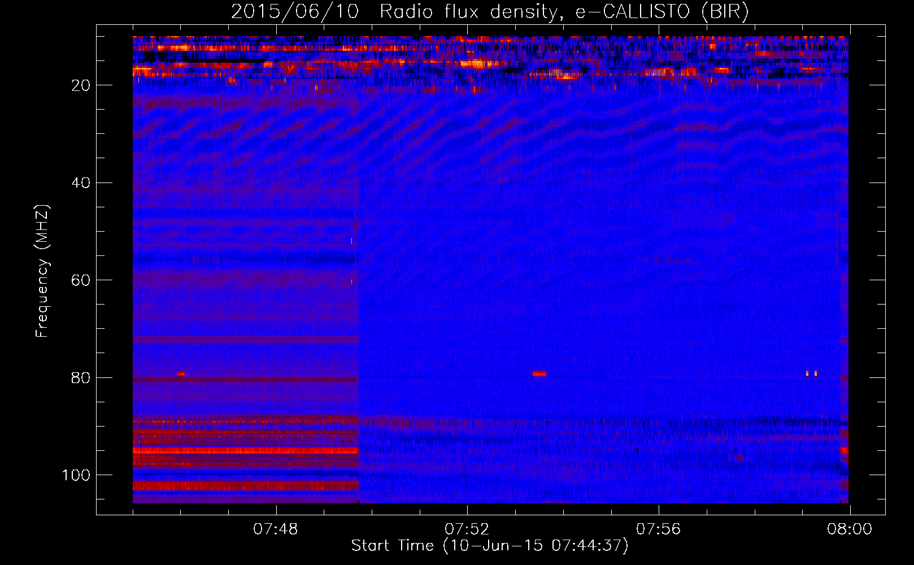Click the 'Start Time (10-Jun-15 07:44:37)' label

[489, 546]
